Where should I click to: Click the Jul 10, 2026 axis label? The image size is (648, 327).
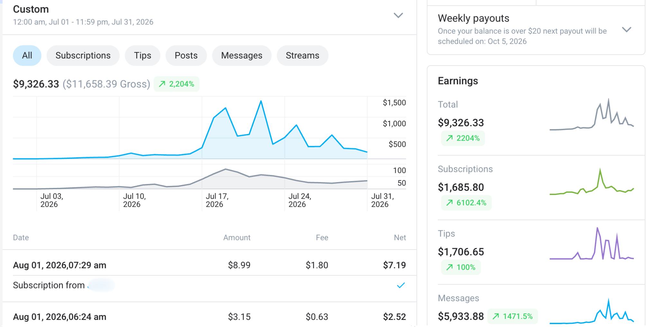click(134, 200)
